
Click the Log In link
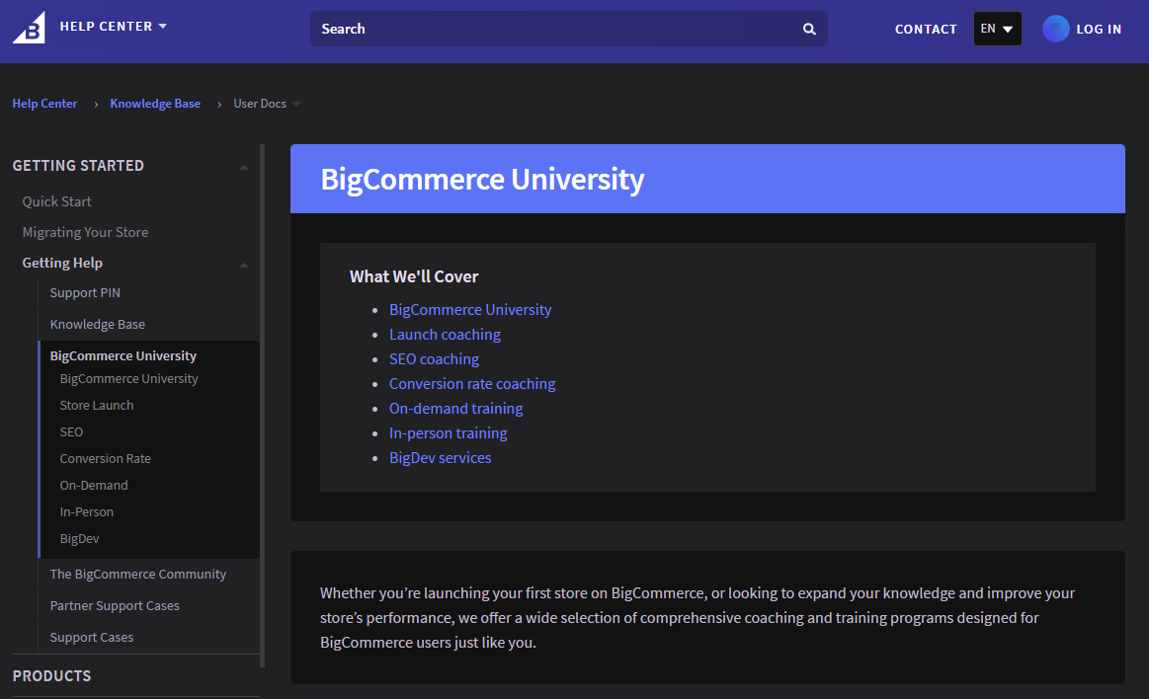[x=1099, y=30]
